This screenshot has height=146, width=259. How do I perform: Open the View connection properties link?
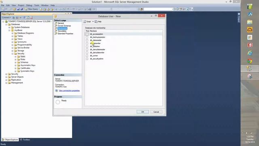coord(69,90)
